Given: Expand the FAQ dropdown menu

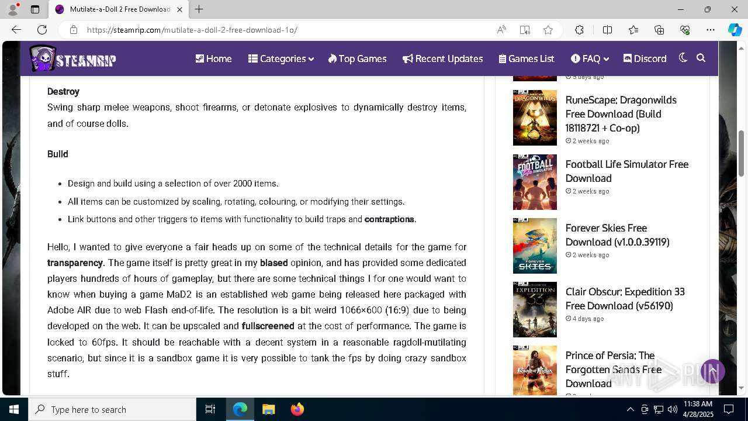Looking at the screenshot, I should pyautogui.click(x=590, y=58).
